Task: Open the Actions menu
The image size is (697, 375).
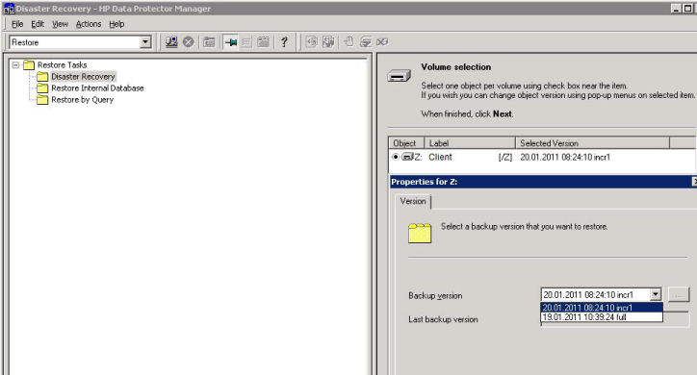Action: click(x=89, y=24)
